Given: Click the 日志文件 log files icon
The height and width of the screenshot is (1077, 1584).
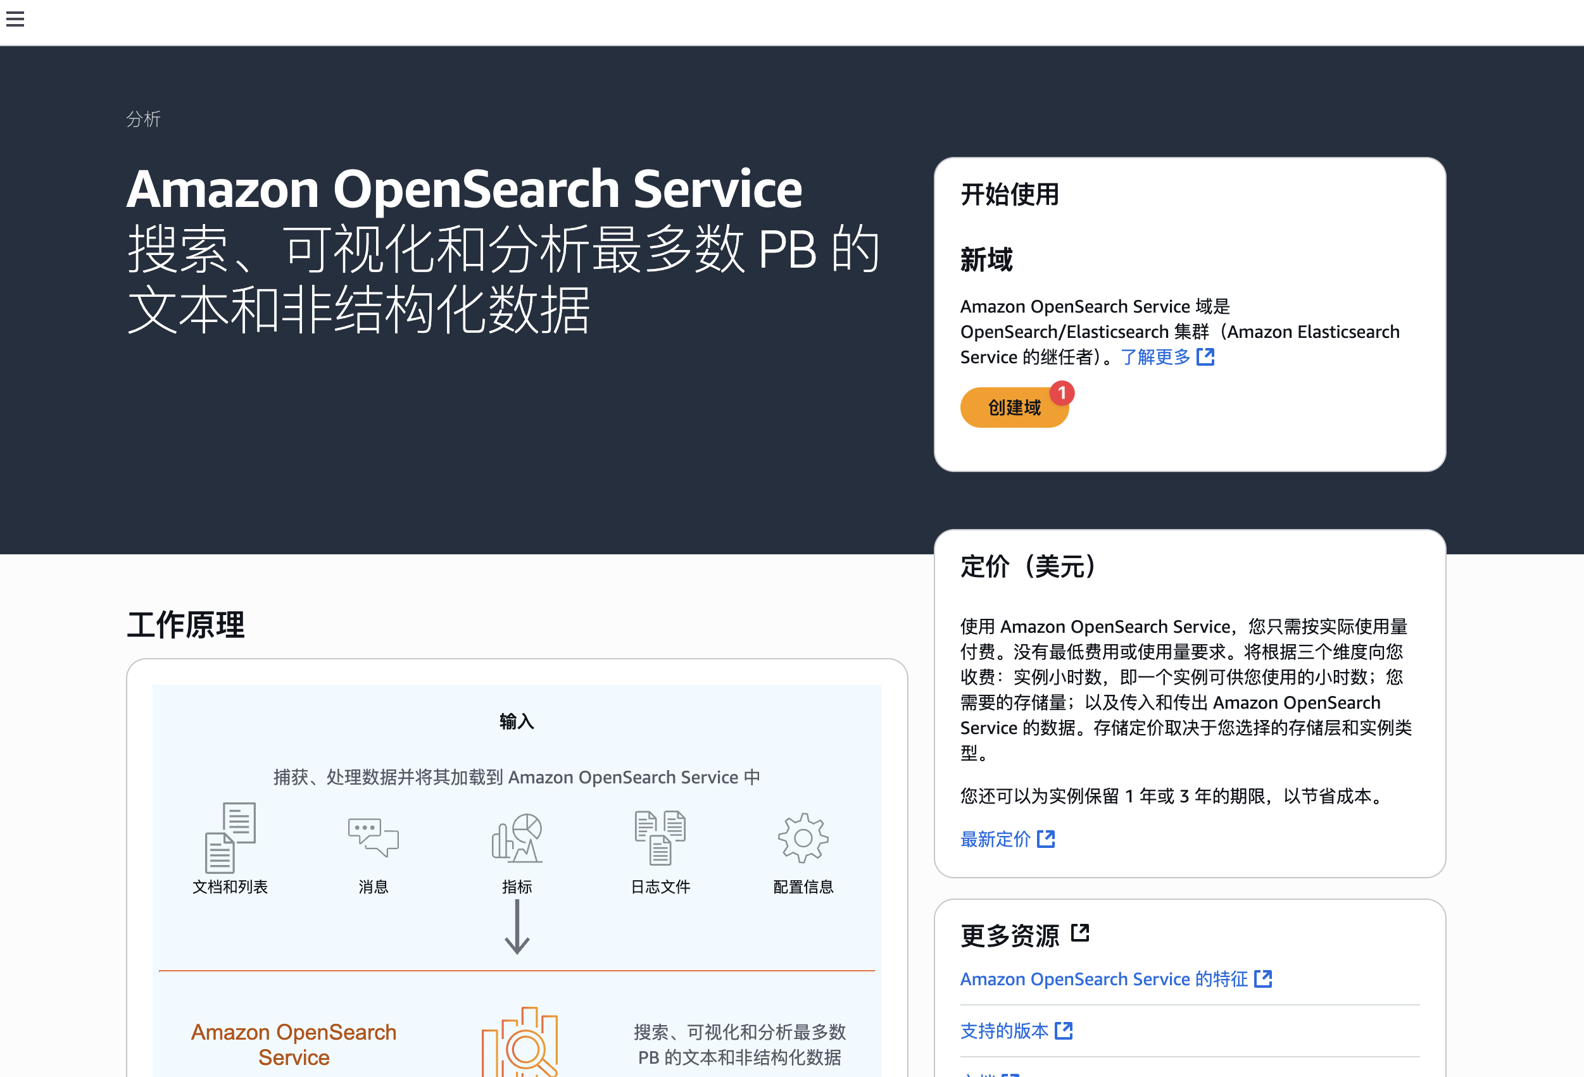Looking at the screenshot, I should coord(660,837).
